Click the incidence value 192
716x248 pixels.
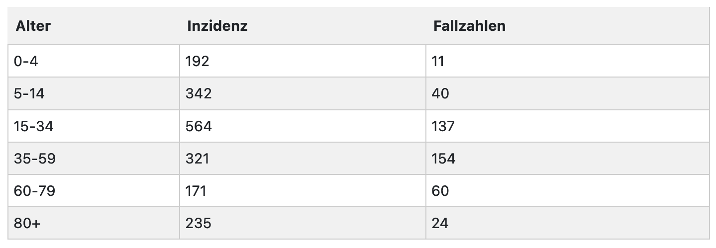[198, 61]
